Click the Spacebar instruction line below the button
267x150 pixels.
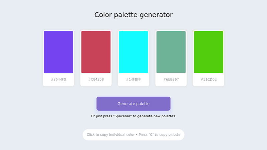click(x=133, y=116)
